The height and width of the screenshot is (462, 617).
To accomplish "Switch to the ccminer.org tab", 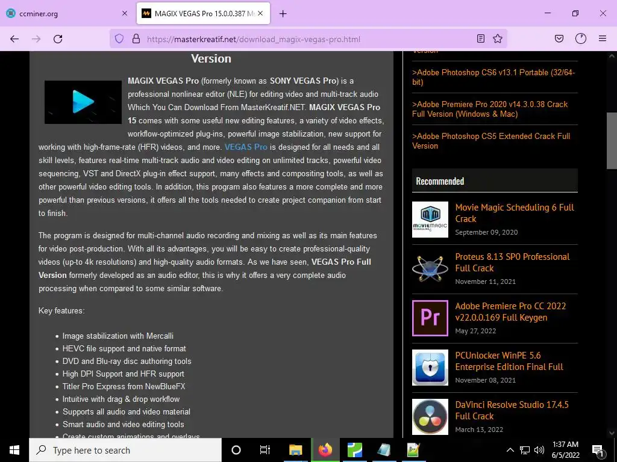I will pyautogui.click(x=67, y=13).
